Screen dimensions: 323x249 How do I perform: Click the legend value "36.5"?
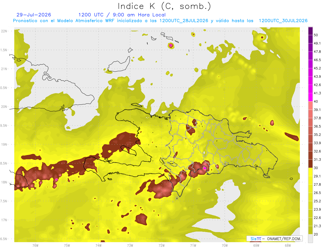[317, 126]
